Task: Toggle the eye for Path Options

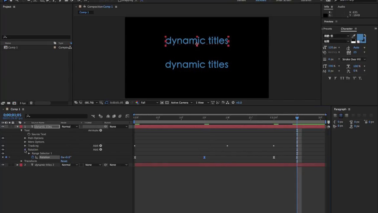Action: [x=3, y=138]
